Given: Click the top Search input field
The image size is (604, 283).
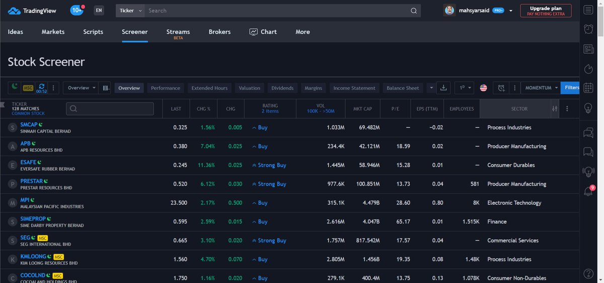Looking at the screenshot, I should (277, 11).
